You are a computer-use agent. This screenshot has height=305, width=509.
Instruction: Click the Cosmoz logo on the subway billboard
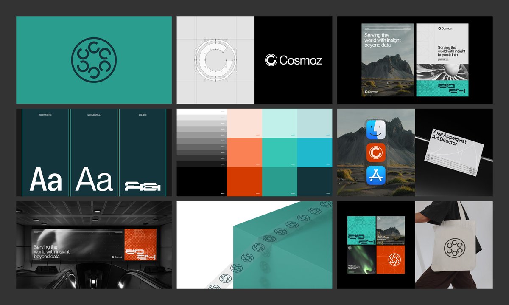[x=117, y=257]
